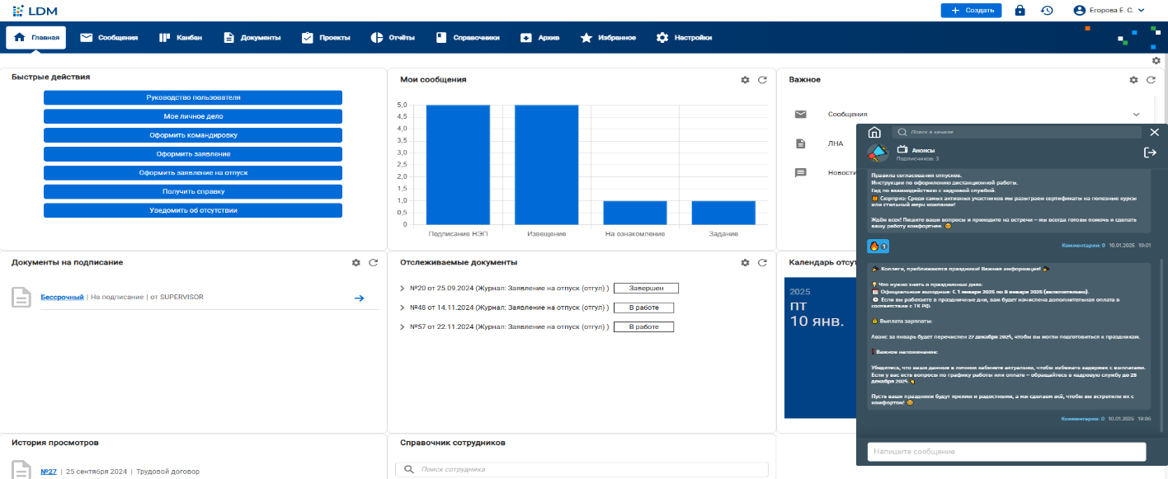Expand tracked document №48 row
Screen dimensions: 1168x479
402,308
